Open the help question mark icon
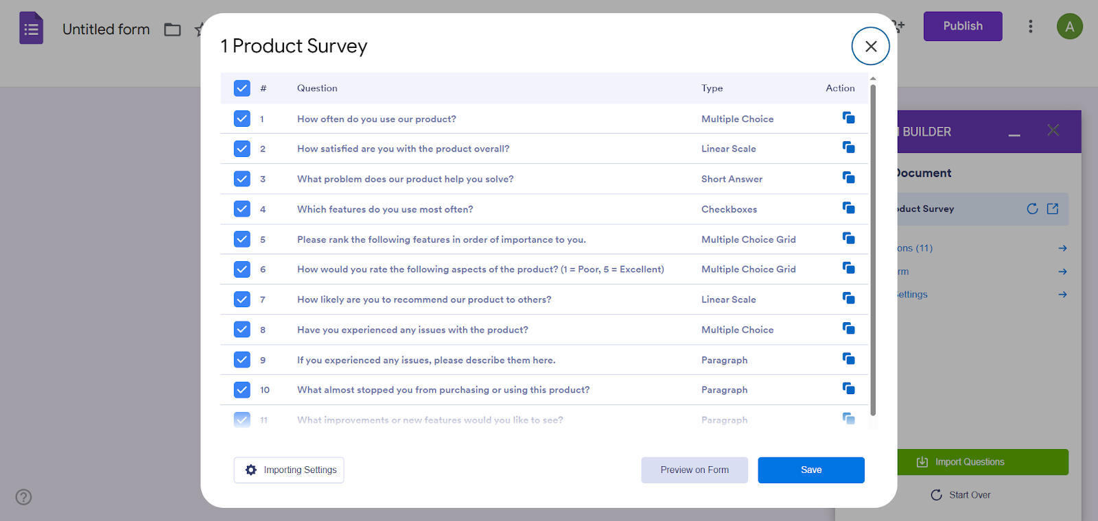1098x521 pixels. pyautogui.click(x=24, y=497)
